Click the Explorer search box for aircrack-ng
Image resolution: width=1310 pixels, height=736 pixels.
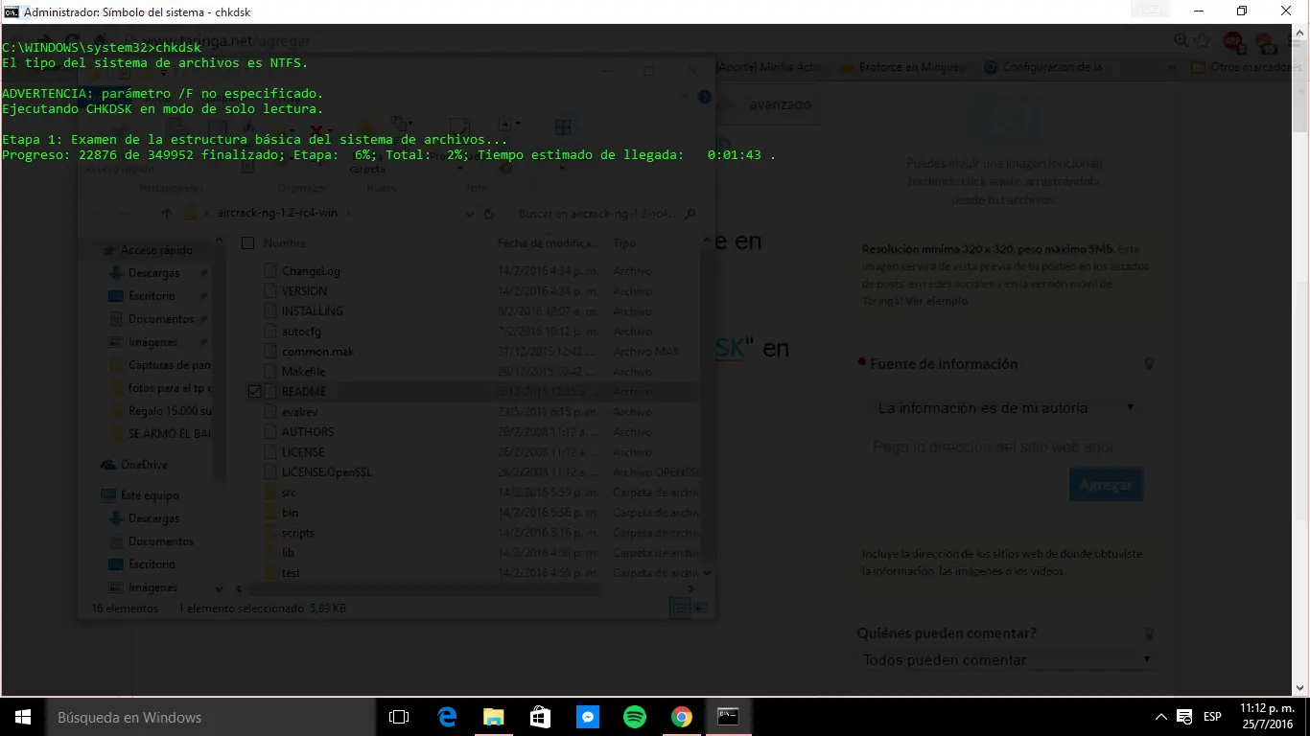[606, 215]
